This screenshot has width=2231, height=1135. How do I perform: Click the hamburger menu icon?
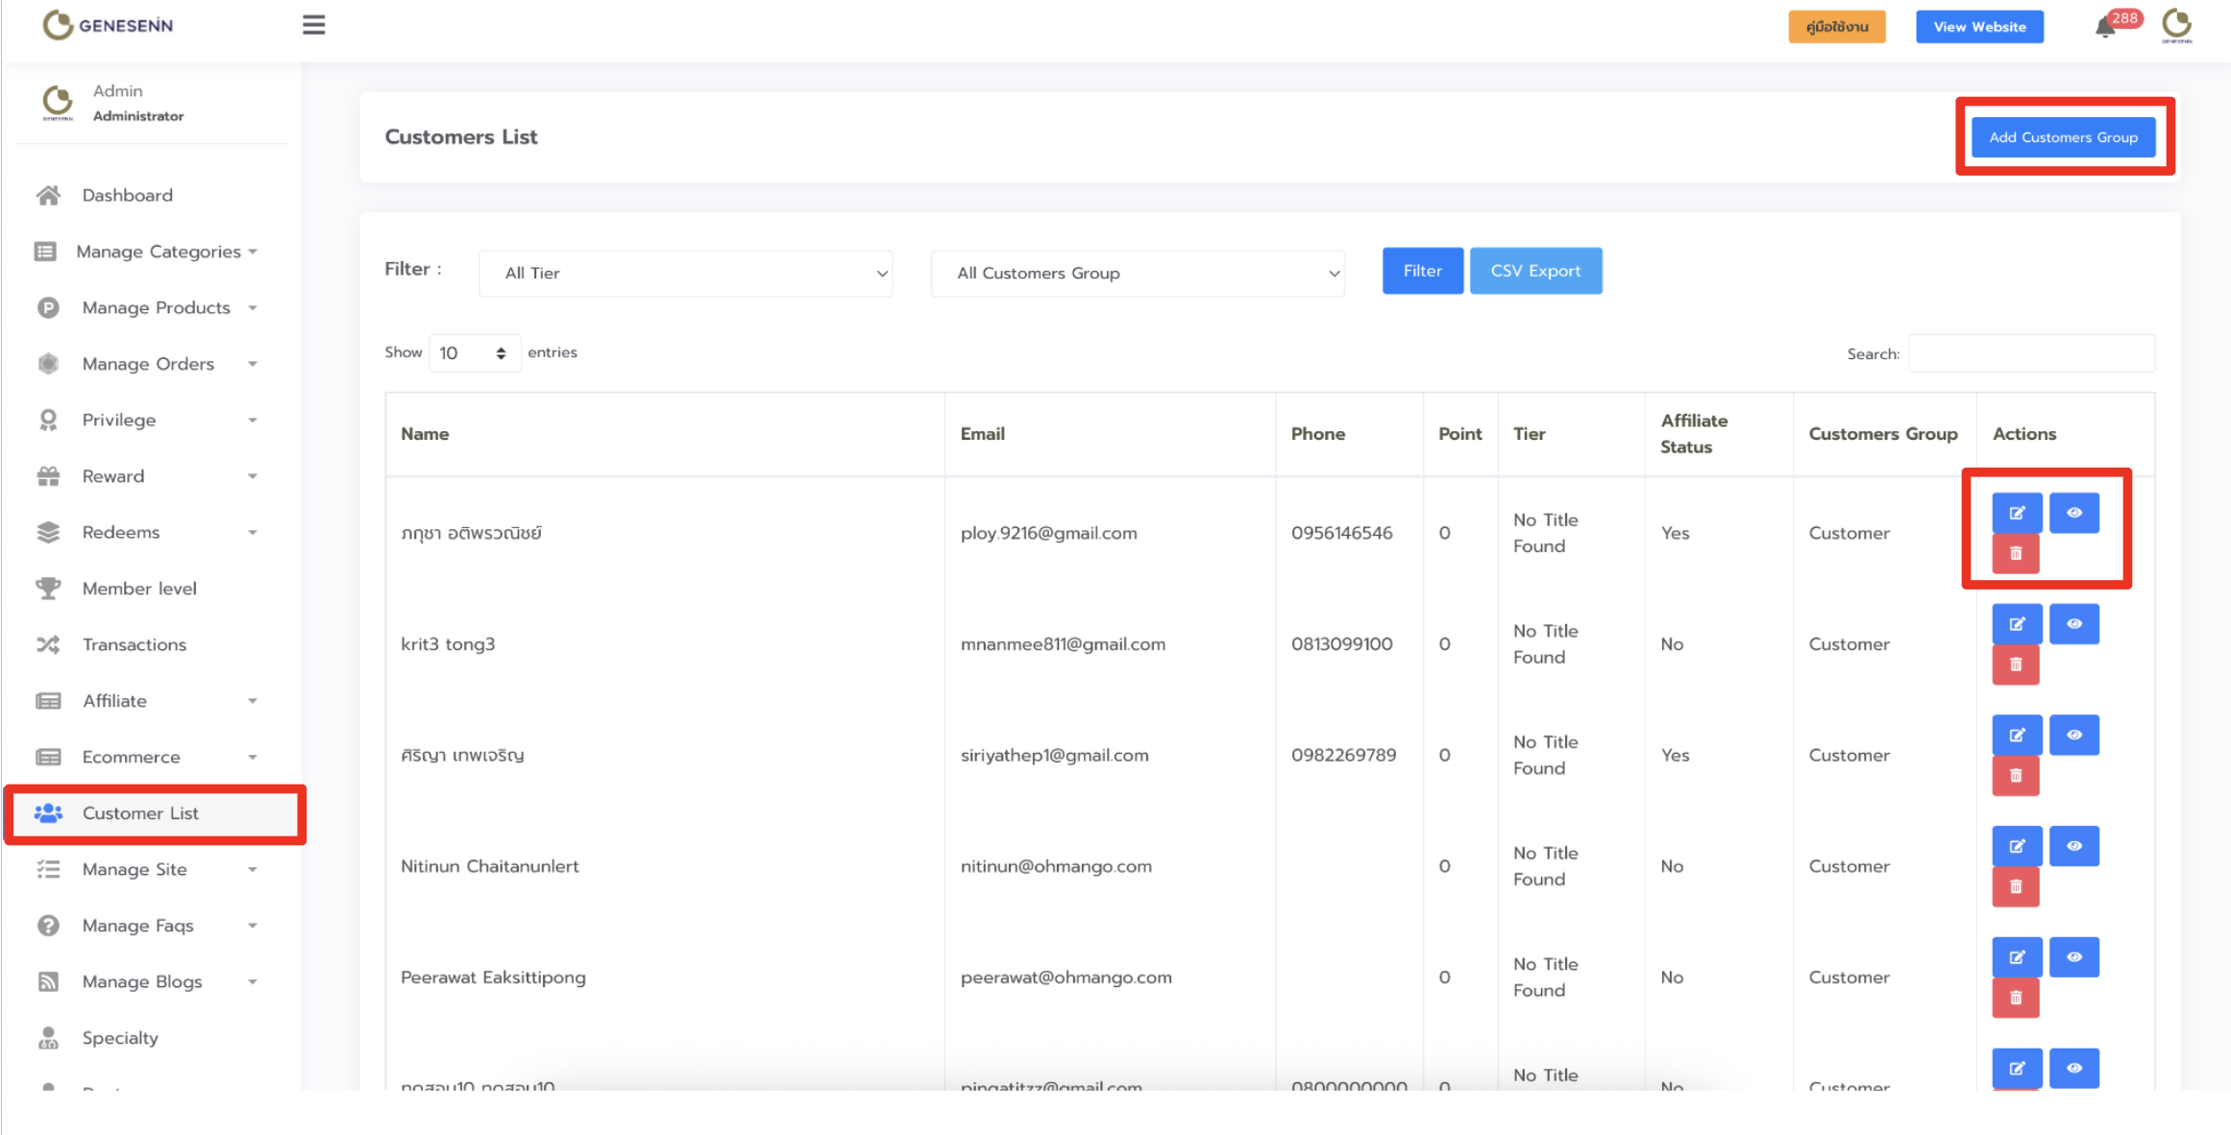click(313, 25)
